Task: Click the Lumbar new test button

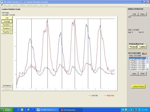Action: click(x=142, y=47)
